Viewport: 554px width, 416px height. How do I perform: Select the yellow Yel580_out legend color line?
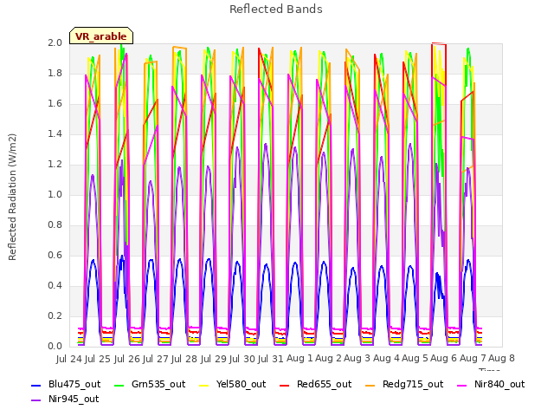tap(204, 386)
